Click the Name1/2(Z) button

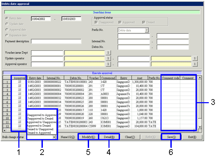[68, 137]
